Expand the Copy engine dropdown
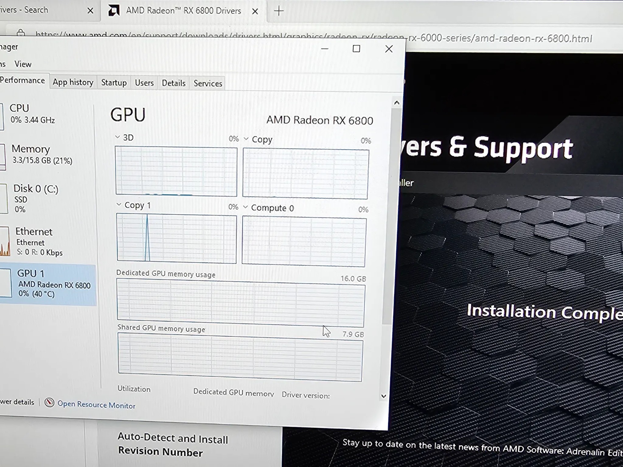 point(246,139)
